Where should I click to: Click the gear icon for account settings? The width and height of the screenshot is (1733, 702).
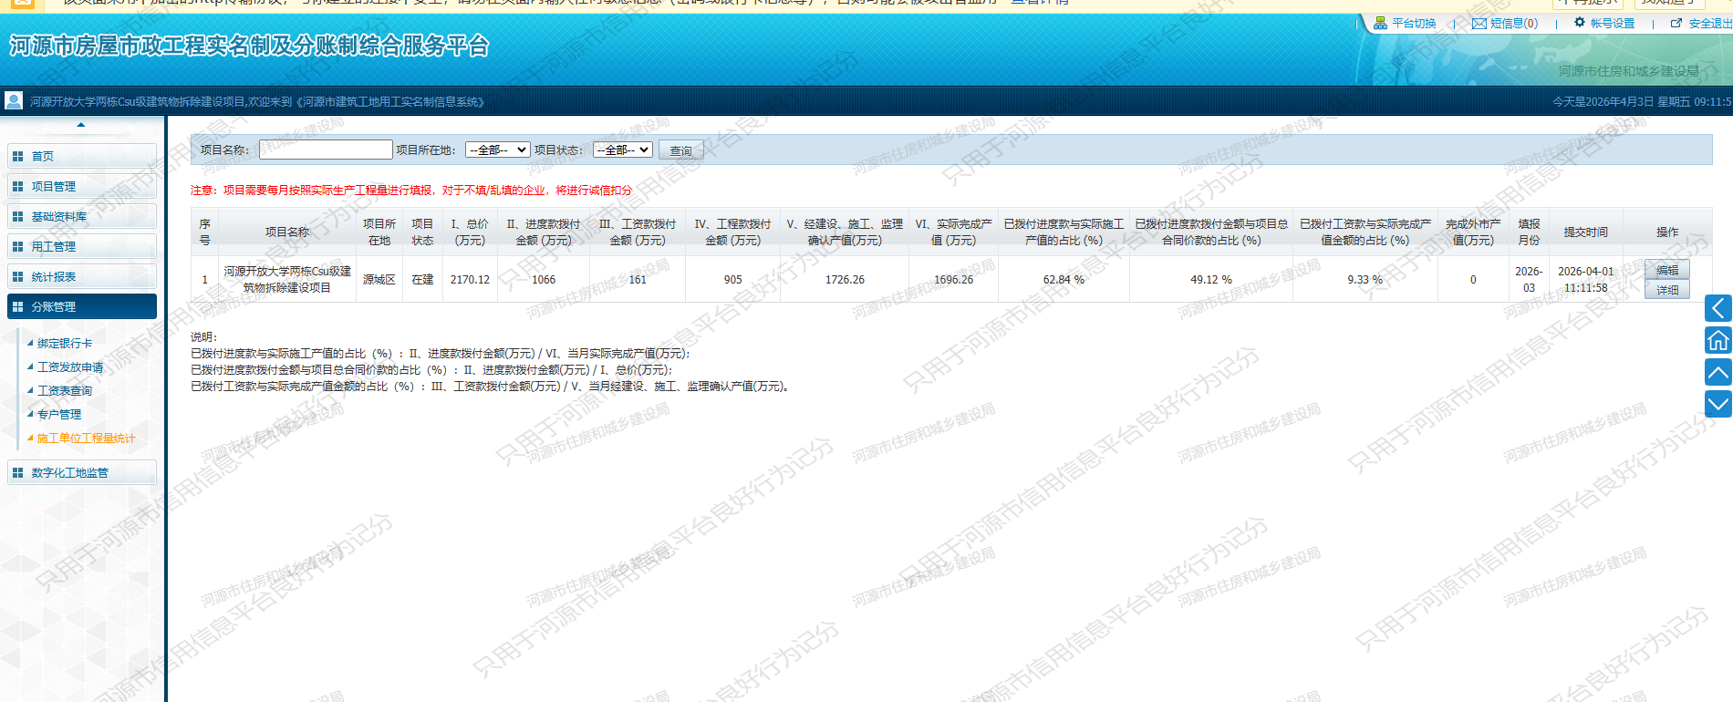(1580, 23)
